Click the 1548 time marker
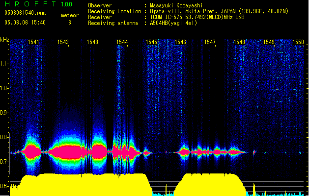The width and height of the screenshot is (309, 196). (239, 43)
